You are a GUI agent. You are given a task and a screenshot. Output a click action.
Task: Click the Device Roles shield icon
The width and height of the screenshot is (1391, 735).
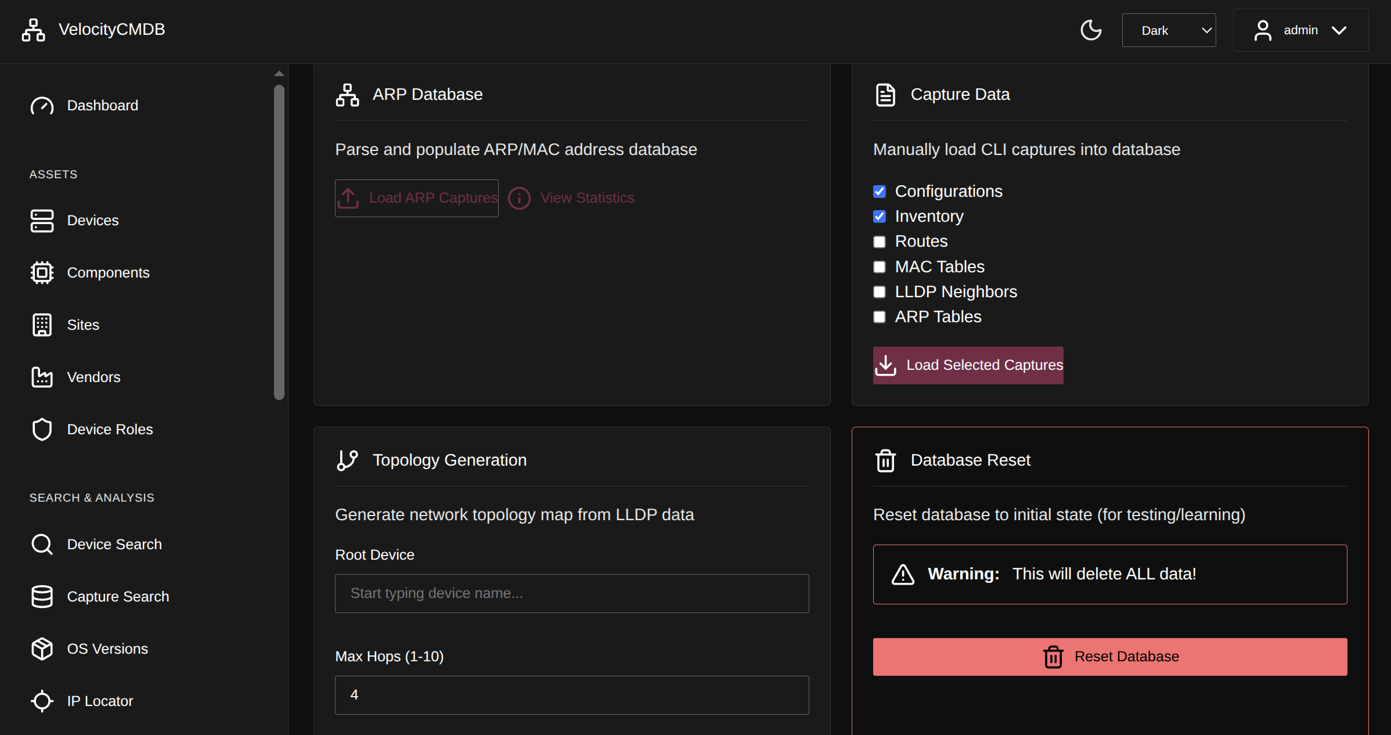coord(42,430)
